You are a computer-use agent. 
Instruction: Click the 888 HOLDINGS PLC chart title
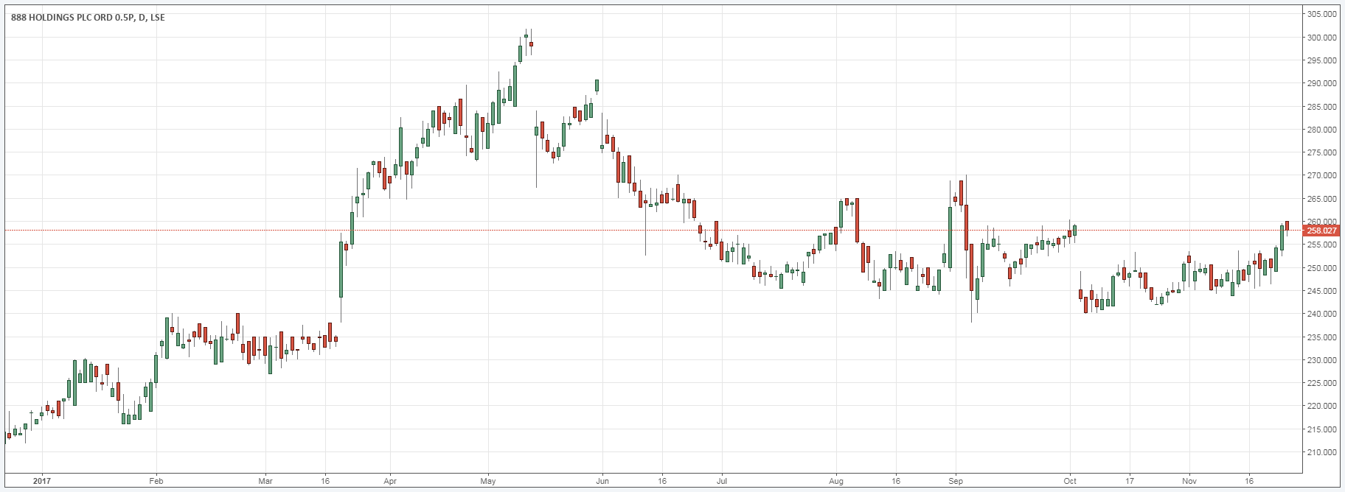pos(88,18)
